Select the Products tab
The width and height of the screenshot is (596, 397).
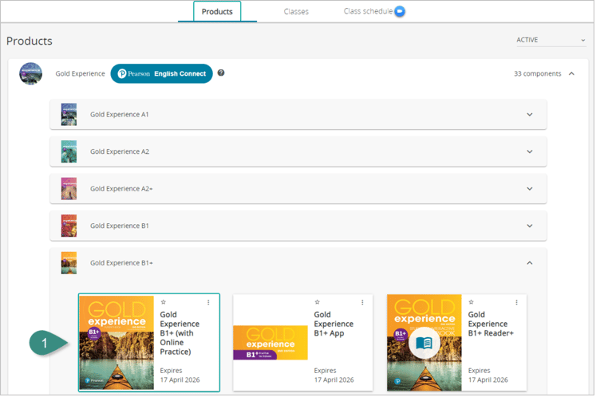[218, 12]
